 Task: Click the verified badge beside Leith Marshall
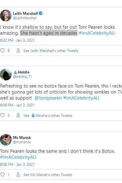pos(41,13)
